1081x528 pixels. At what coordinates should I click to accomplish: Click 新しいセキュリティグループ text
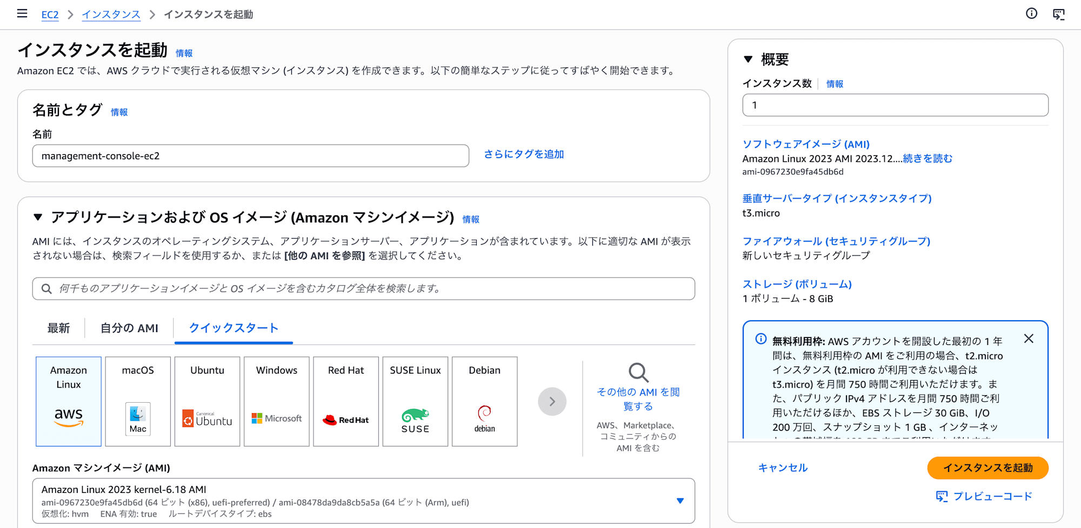click(806, 255)
